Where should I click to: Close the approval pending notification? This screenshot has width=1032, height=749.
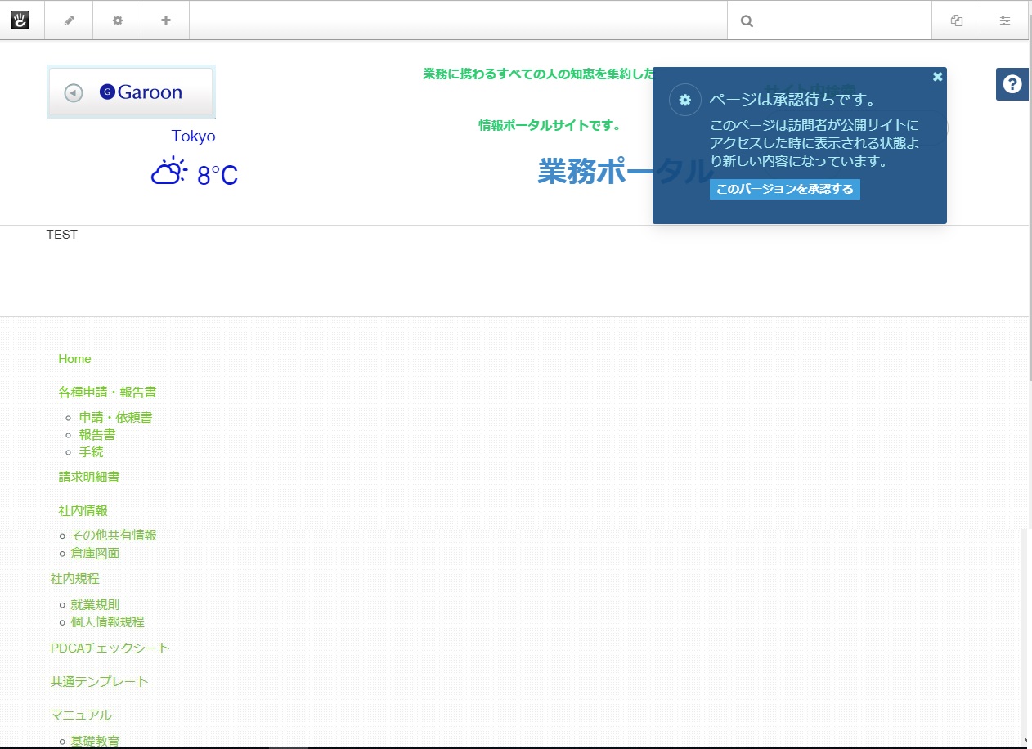938,77
